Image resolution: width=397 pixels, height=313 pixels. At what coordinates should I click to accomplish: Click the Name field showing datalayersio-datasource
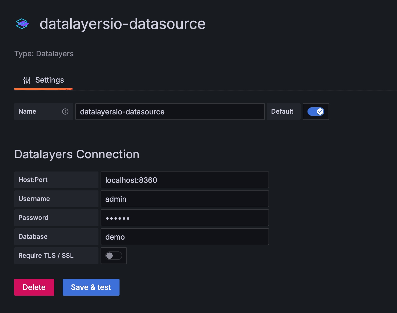pos(170,112)
